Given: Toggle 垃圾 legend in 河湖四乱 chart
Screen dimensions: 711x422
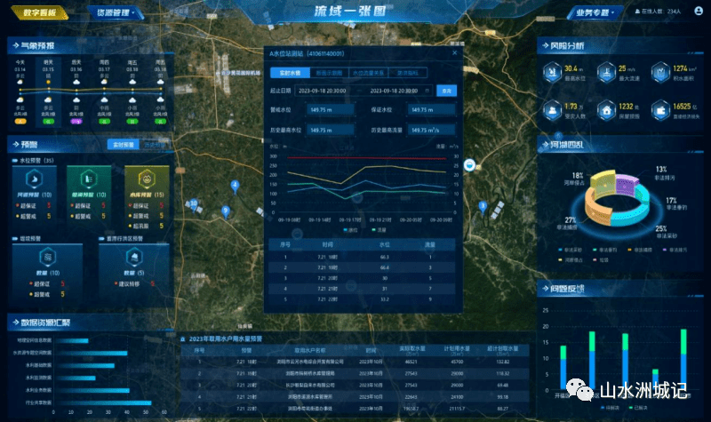Looking at the screenshot, I should (x=601, y=260).
